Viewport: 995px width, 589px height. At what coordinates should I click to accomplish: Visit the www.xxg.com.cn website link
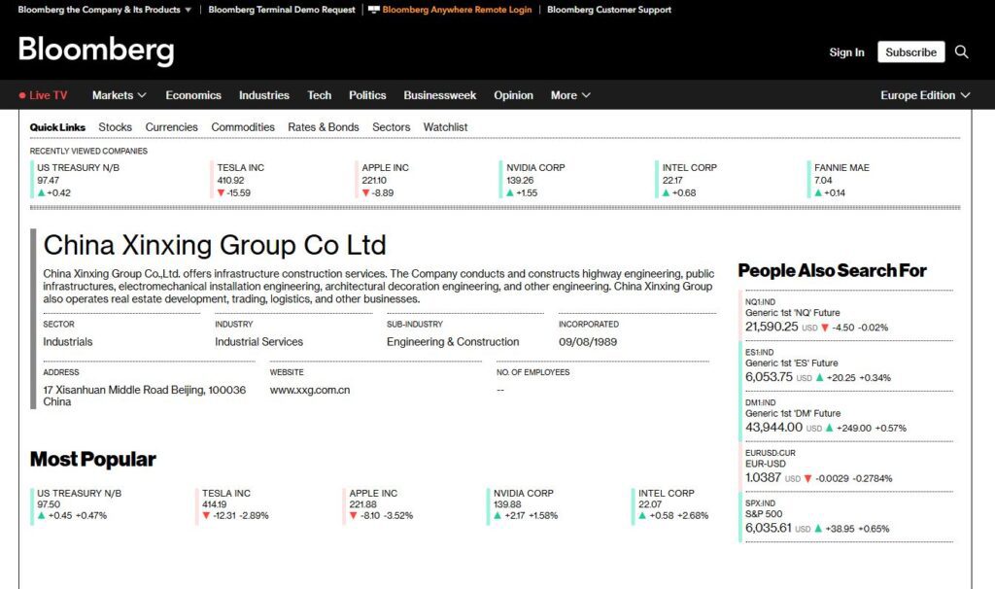(x=310, y=390)
